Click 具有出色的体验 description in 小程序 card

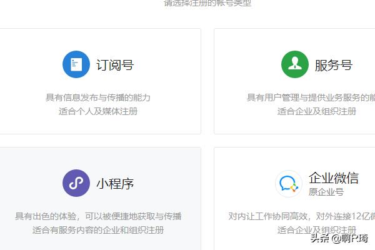tap(98, 216)
